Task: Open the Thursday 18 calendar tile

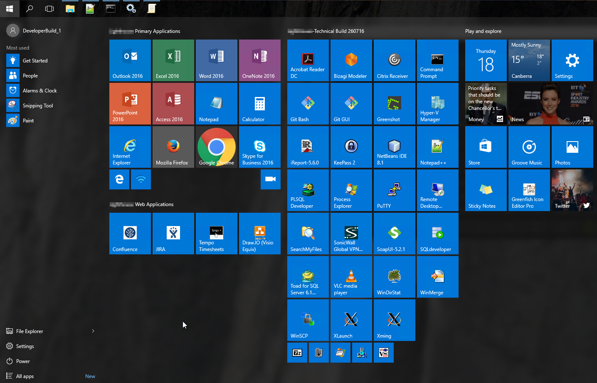Action: tap(486, 60)
